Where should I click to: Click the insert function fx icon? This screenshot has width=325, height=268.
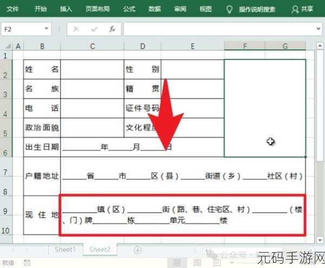(x=112, y=29)
